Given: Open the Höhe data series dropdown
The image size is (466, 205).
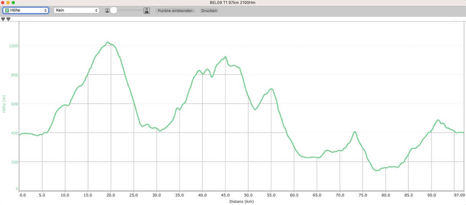Looking at the screenshot, I should (26, 10).
